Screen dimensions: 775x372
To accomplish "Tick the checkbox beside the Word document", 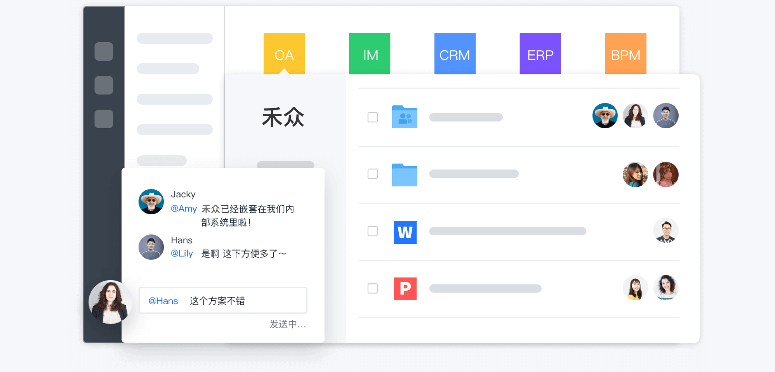I will (x=372, y=231).
